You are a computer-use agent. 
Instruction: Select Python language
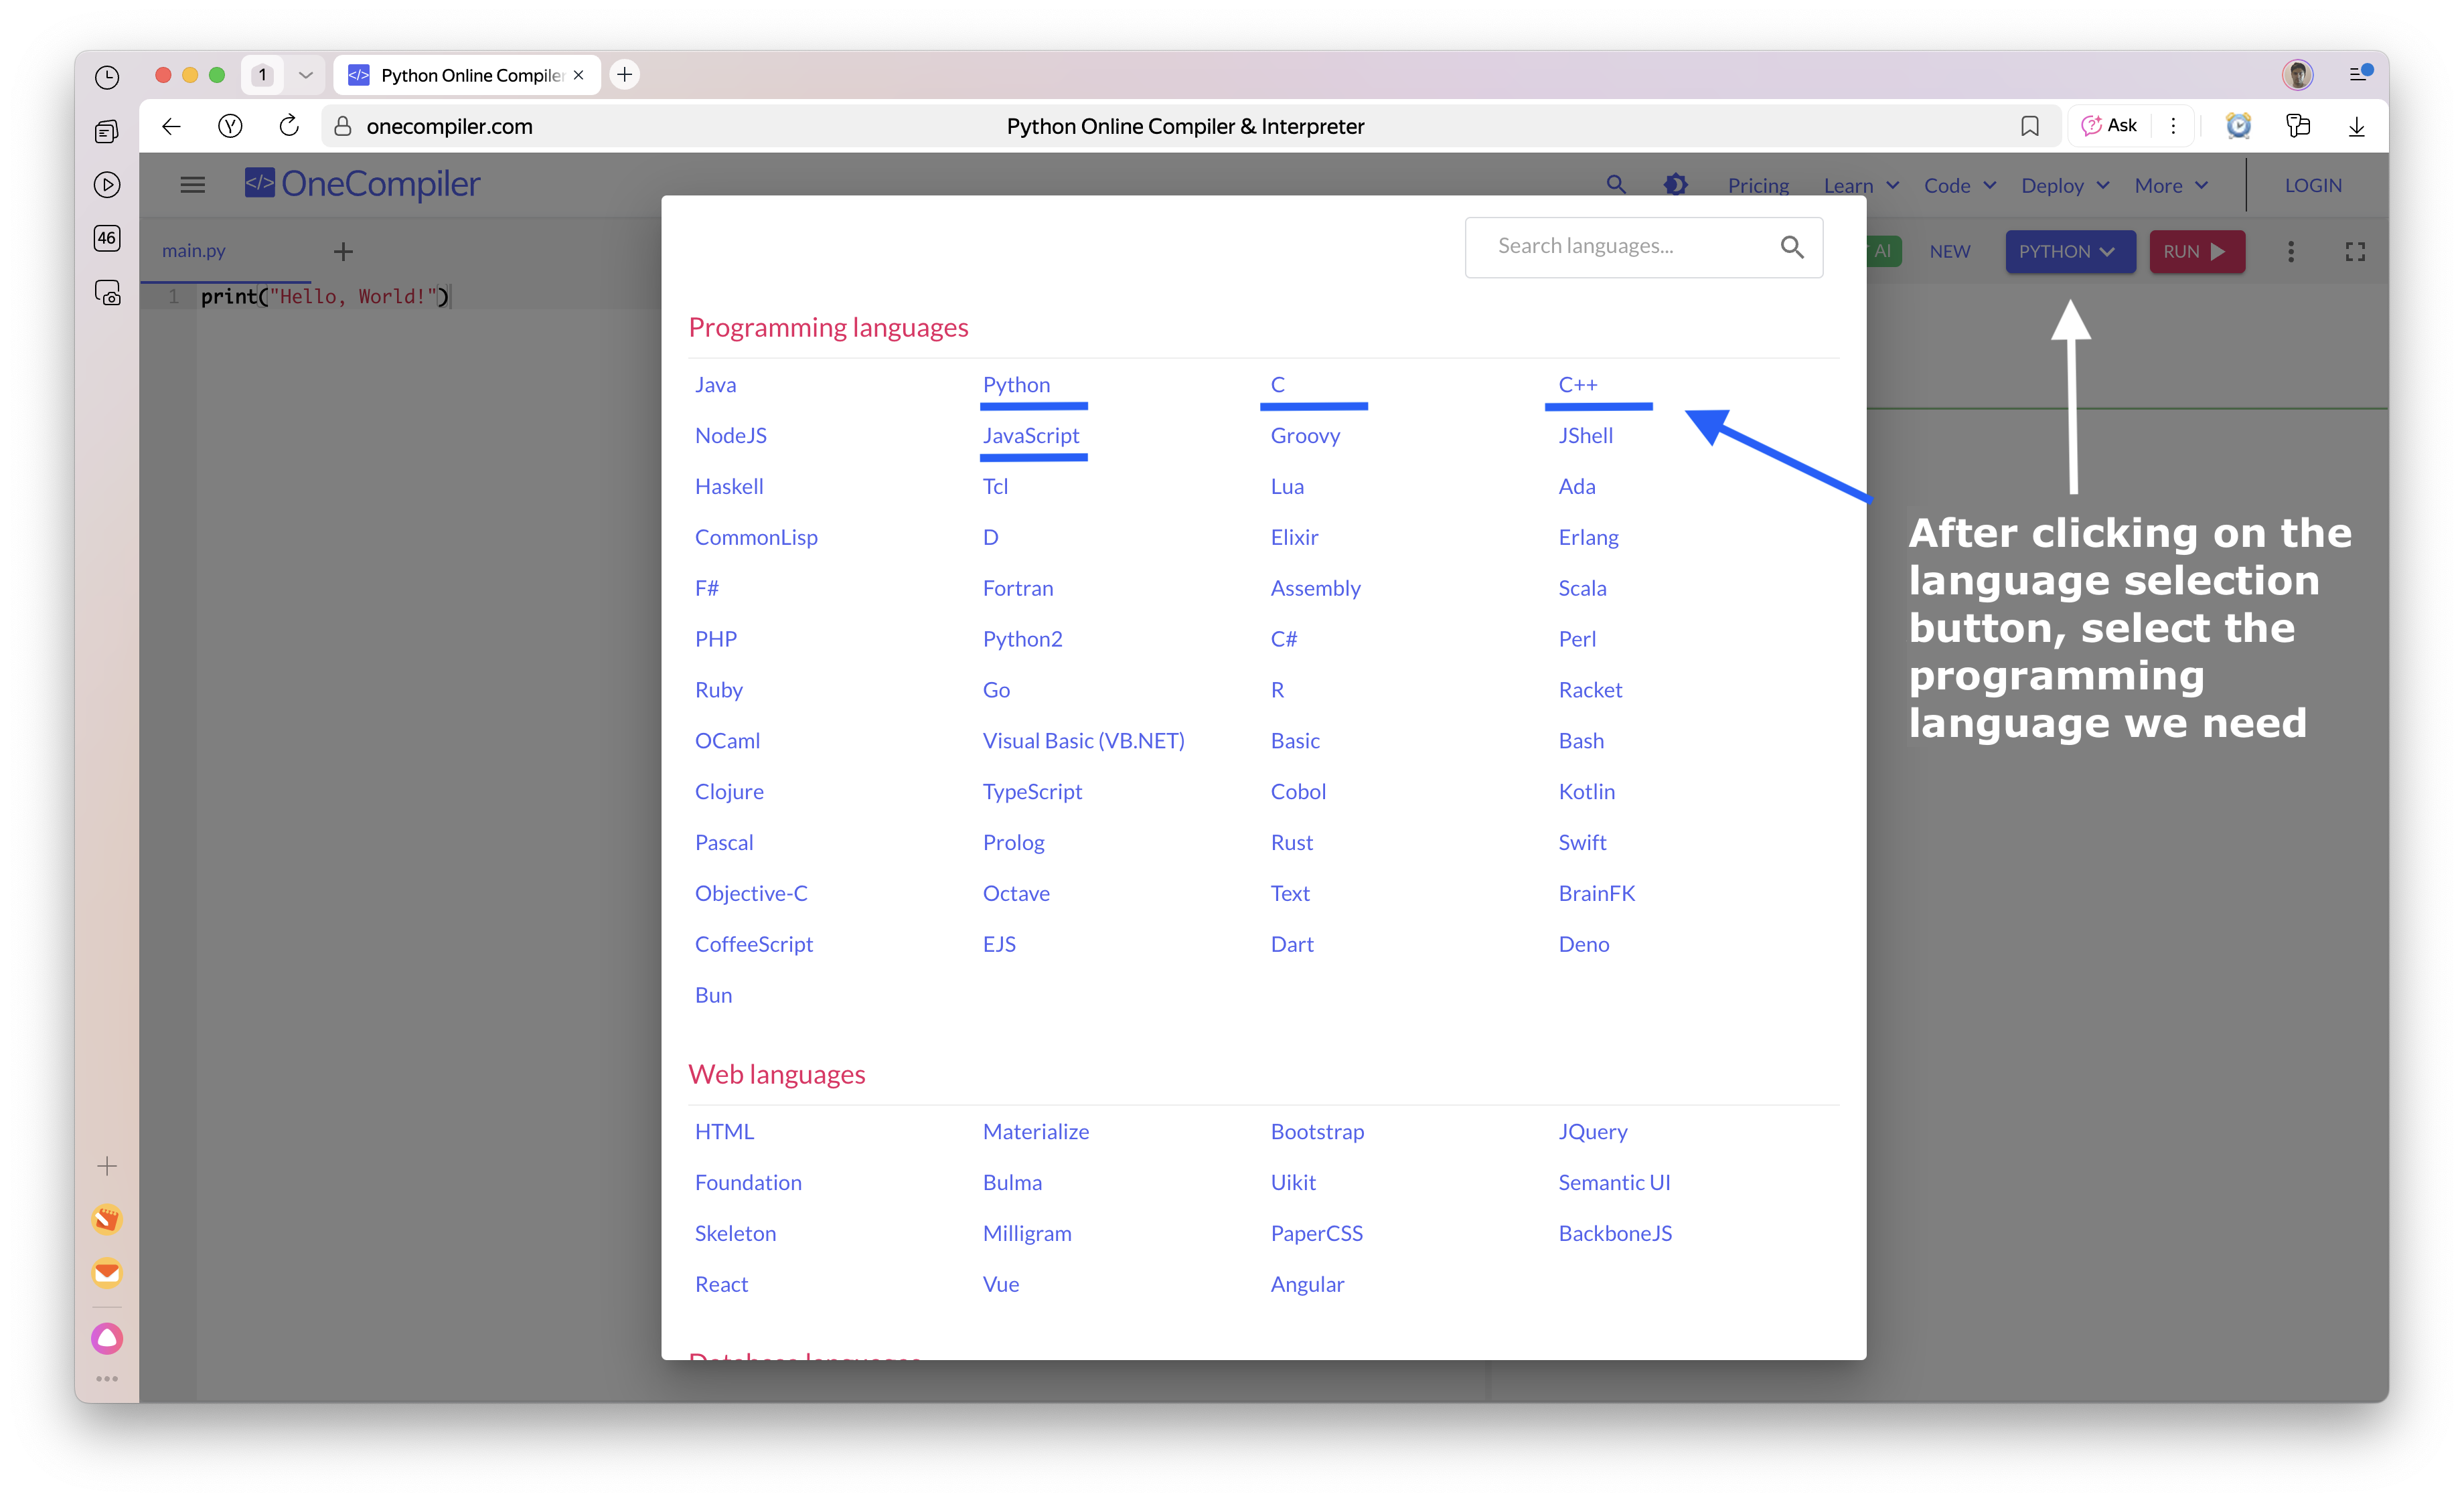[1016, 385]
